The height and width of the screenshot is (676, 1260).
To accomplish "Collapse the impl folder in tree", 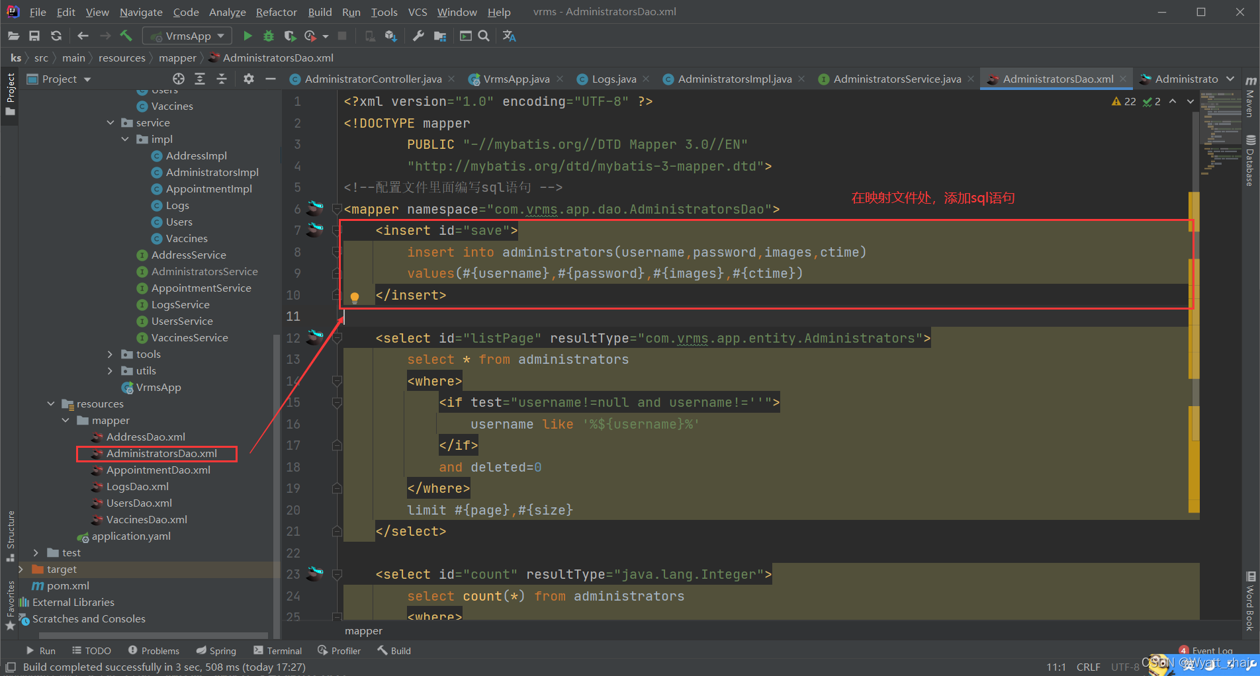I will point(124,139).
